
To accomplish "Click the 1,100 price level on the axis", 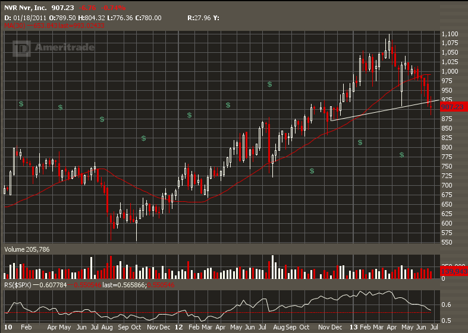I will (x=450, y=34).
